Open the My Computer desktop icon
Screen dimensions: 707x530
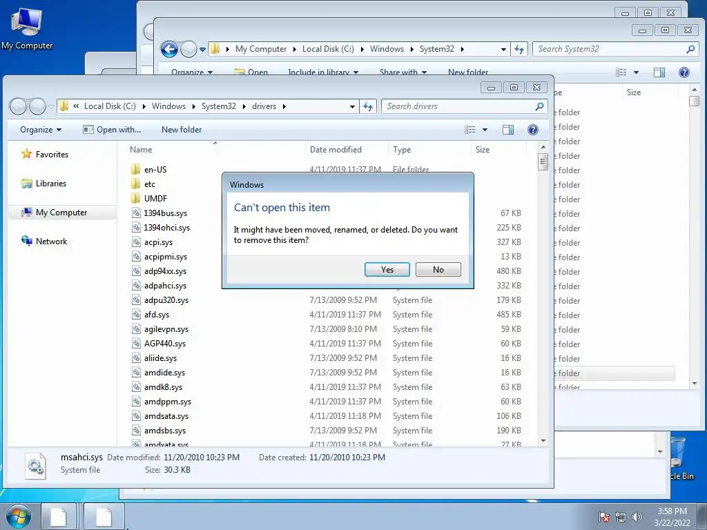coord(27,28)
